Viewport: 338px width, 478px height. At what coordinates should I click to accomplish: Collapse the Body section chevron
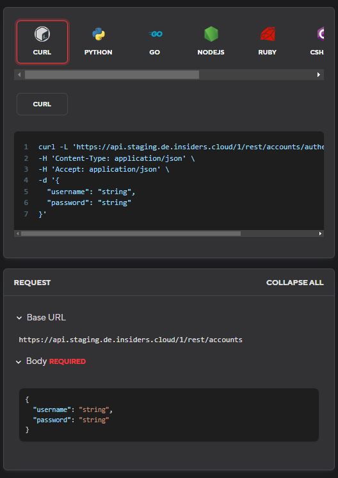tap(19, 362)
